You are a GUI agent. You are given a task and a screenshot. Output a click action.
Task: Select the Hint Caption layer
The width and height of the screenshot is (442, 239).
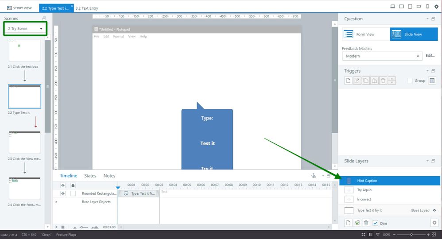(390, 181)
